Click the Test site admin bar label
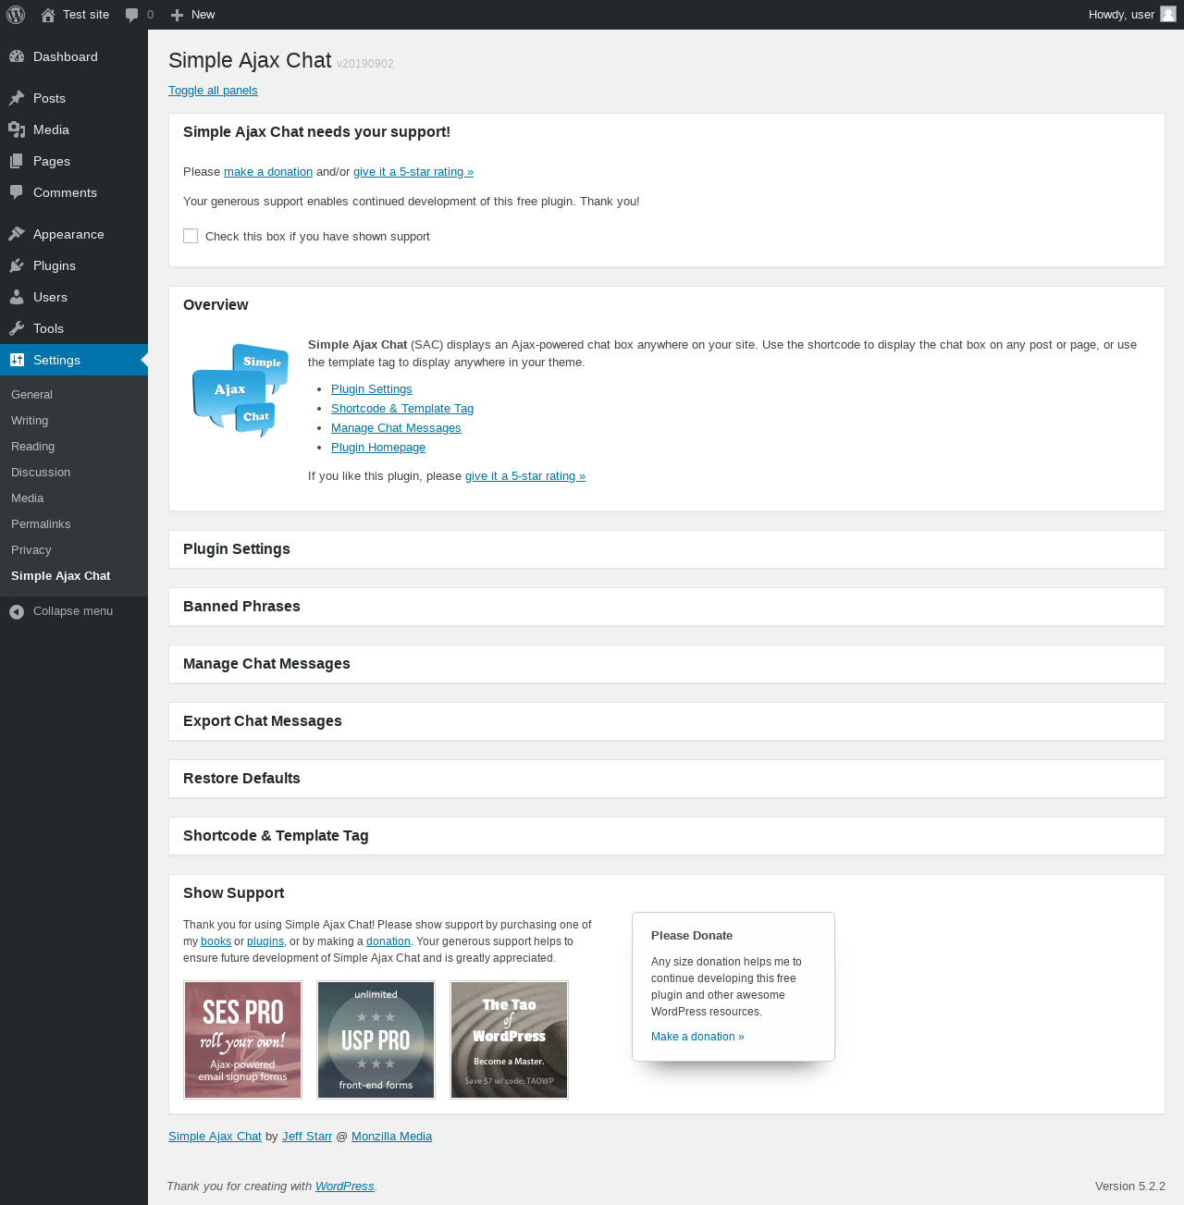 point(86,15)
